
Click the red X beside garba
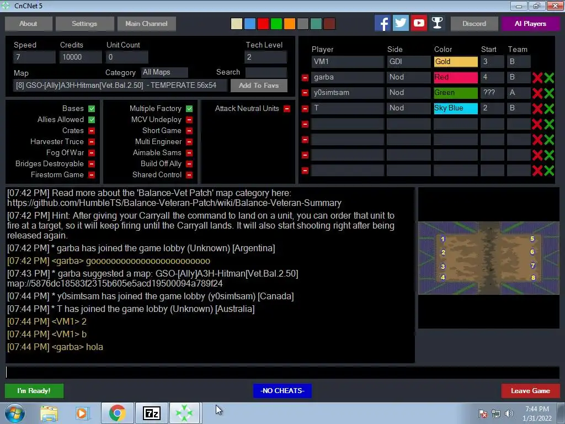pyautogui.click(x=537, y=77)
